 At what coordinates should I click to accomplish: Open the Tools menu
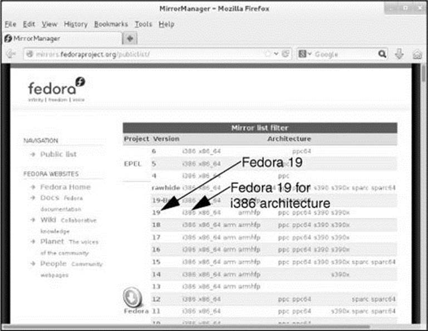(x=143, y=24)
